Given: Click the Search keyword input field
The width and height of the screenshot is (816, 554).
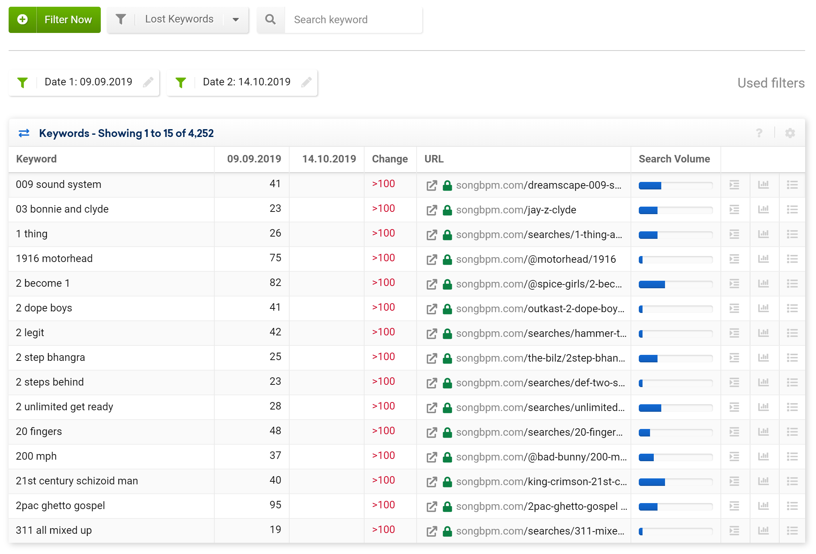Looking at the screenshot, I should pyautogui.click(x=353, y=19).
